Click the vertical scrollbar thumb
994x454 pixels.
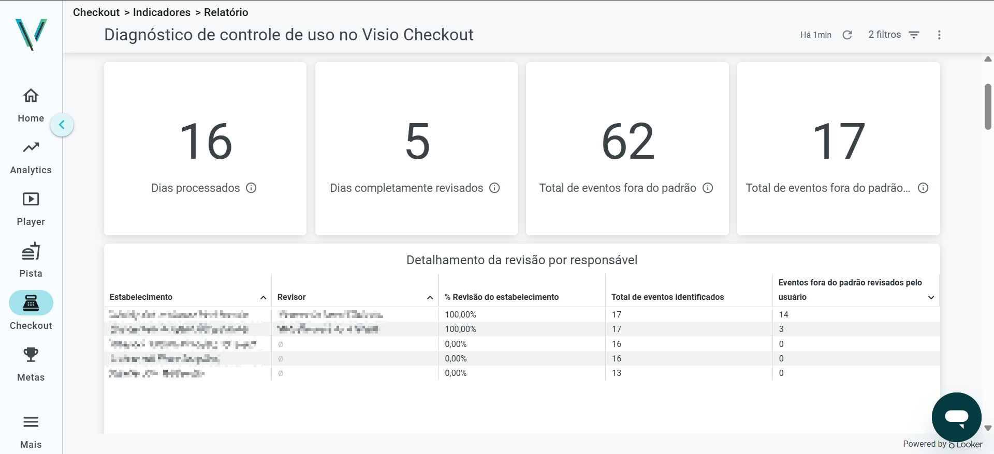[988, 106]
